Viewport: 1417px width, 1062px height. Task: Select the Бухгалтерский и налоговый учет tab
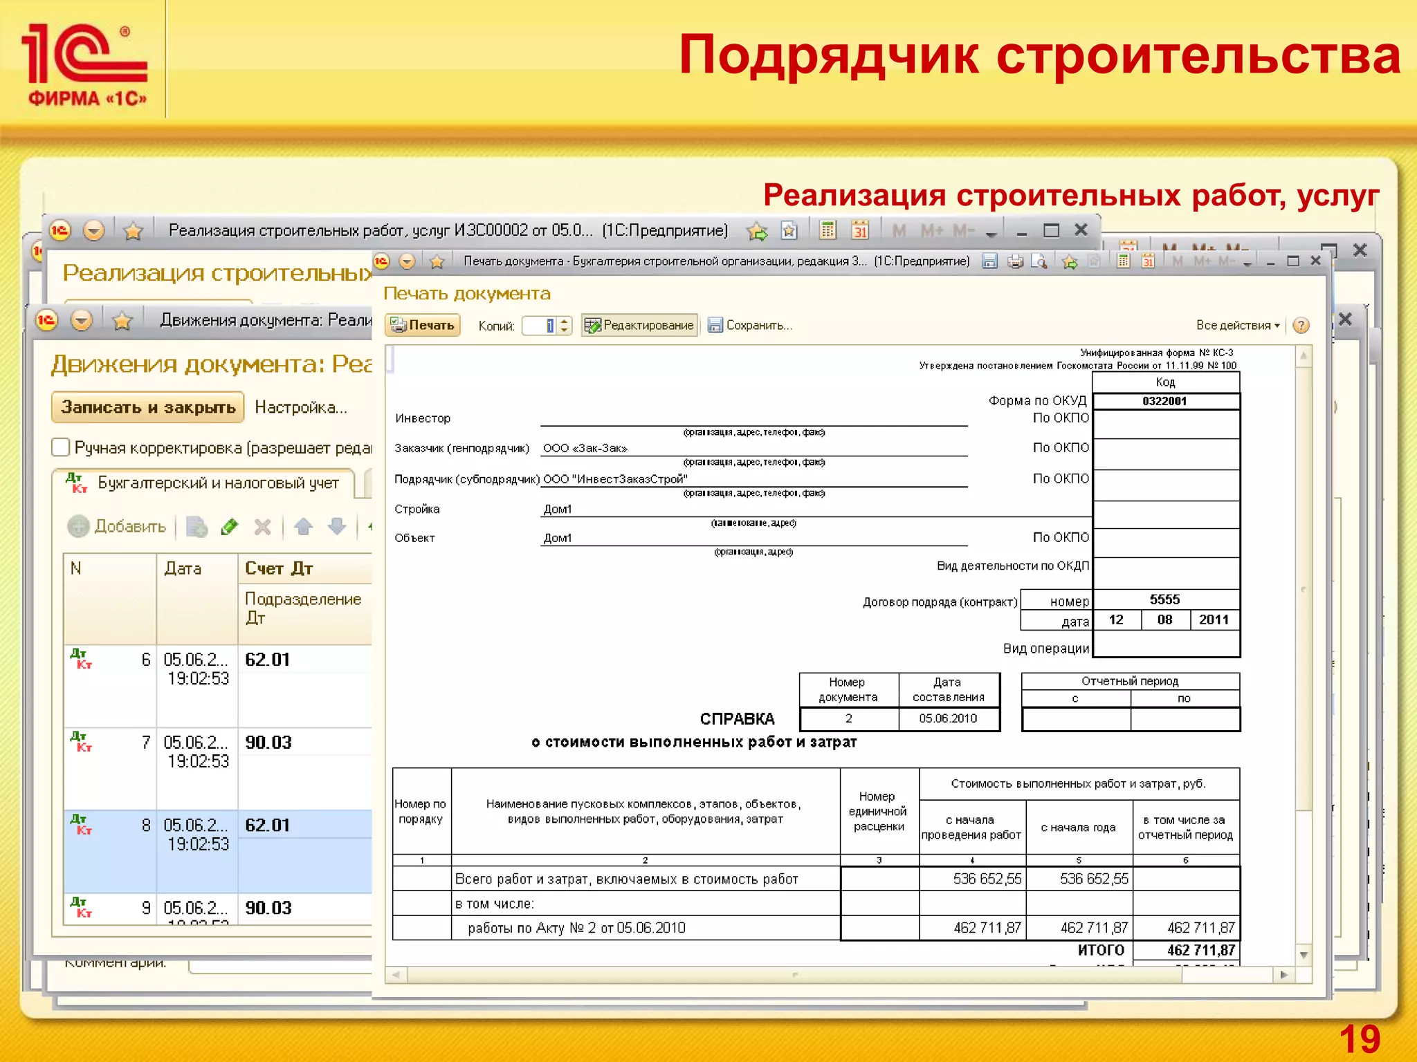pyautogui.click(x=204, y=483)
